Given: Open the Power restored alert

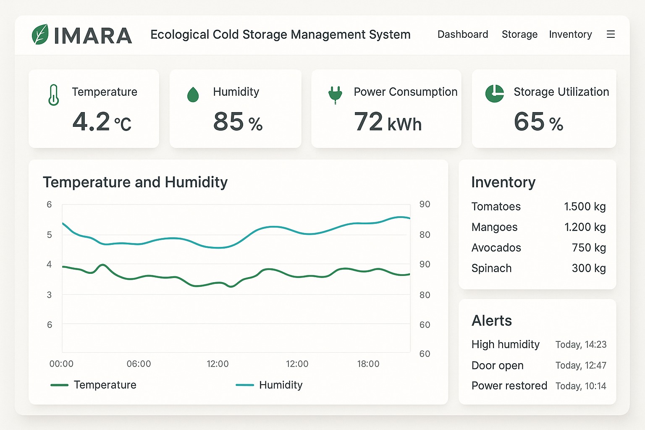Looking at the screenshot, I should [539, 386].
